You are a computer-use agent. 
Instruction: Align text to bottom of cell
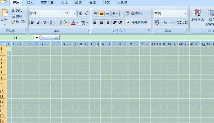click(x=108, y=14)
